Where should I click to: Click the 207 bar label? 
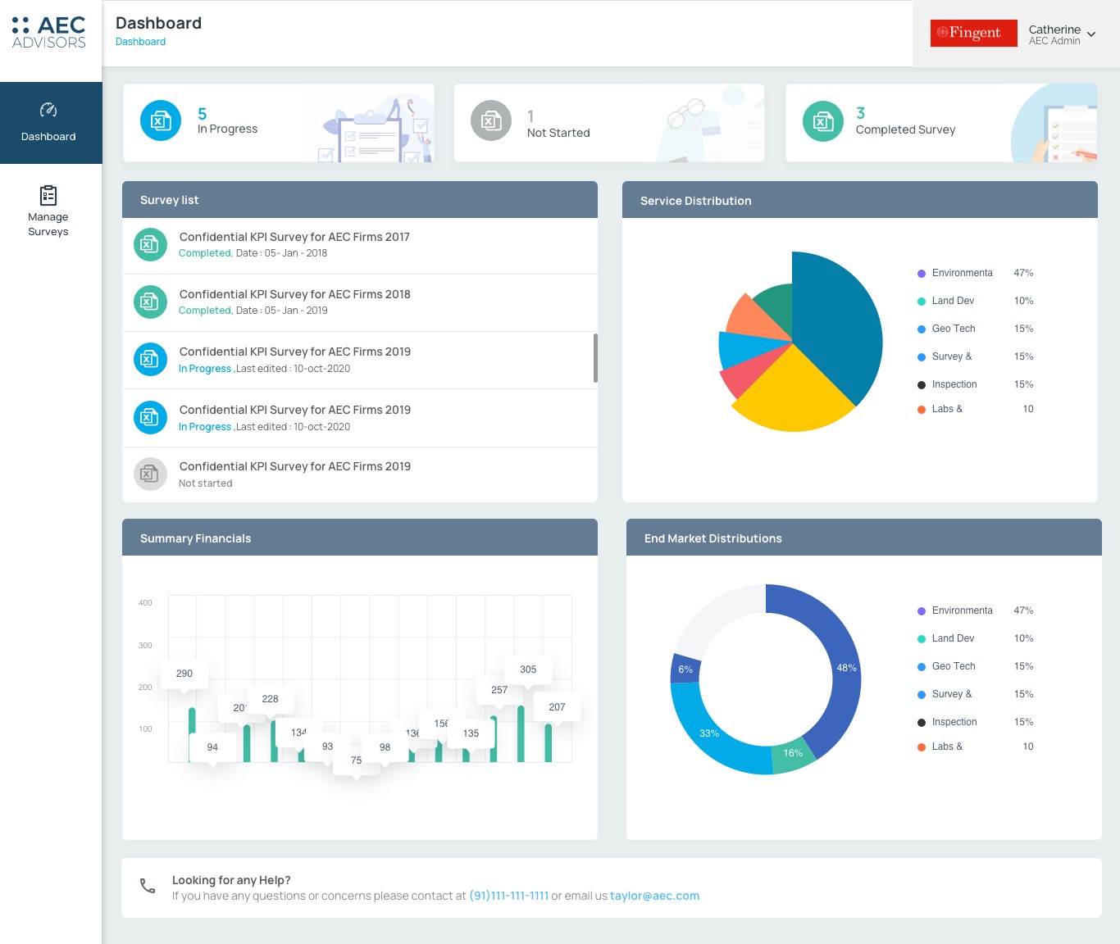click(557, 707)
